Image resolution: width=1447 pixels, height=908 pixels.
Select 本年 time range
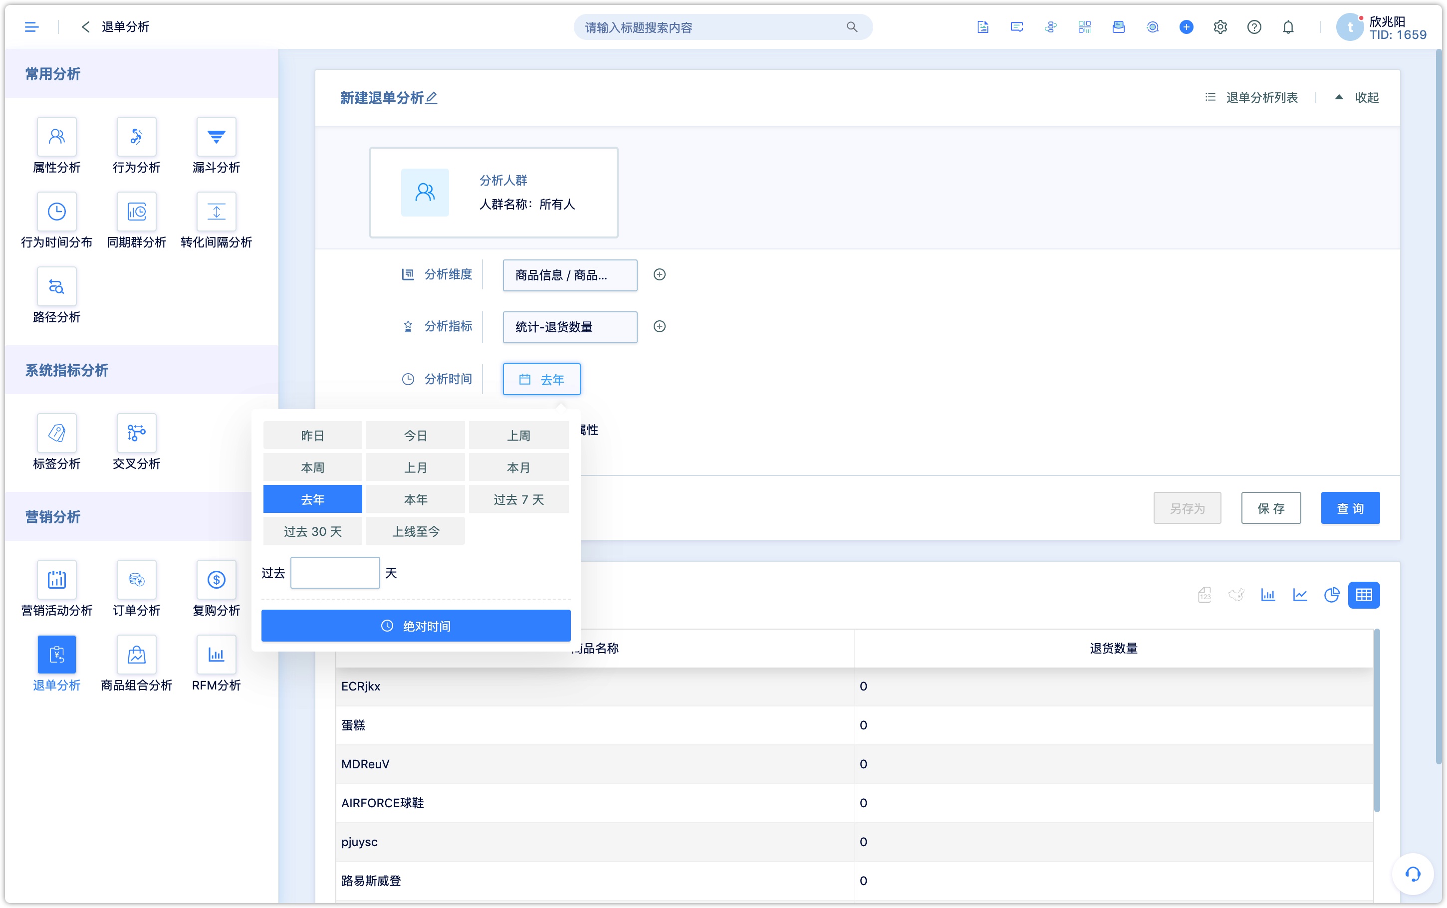coord(415,499)
